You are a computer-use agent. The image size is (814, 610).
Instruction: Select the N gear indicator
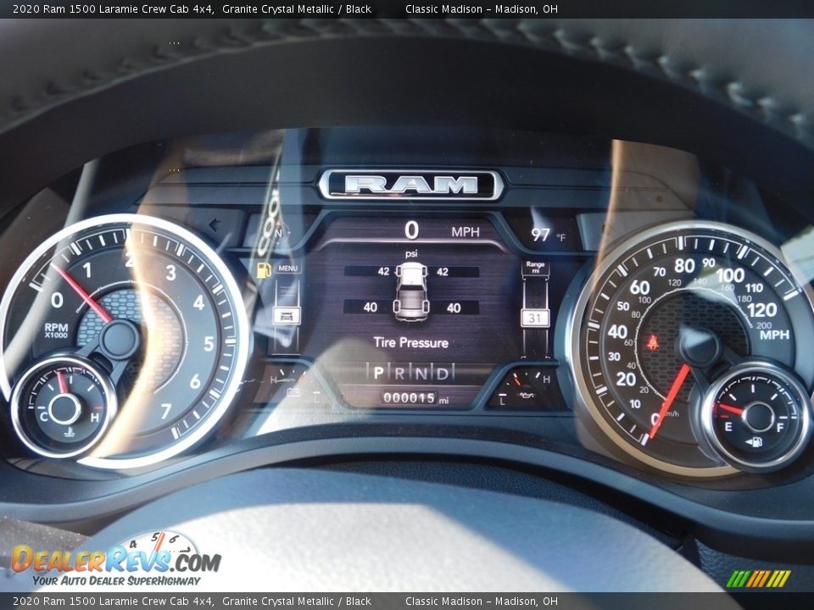421,373
